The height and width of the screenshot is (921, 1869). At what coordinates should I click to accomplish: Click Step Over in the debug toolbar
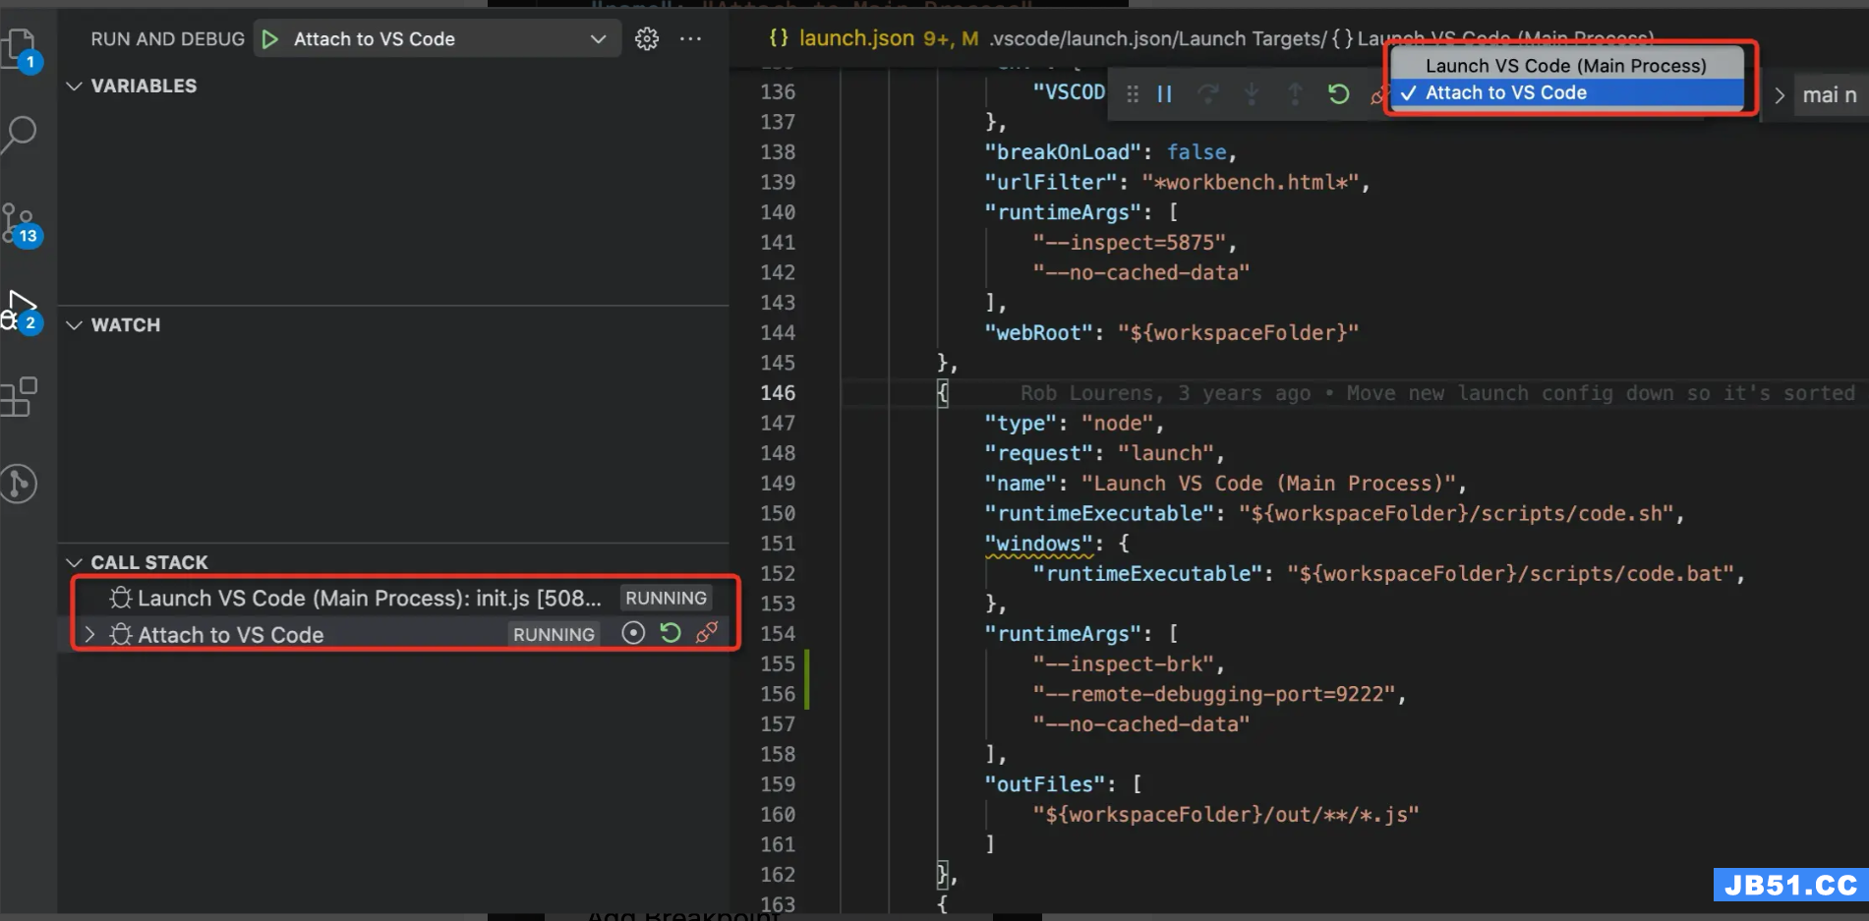click(x=1208, y=94)
